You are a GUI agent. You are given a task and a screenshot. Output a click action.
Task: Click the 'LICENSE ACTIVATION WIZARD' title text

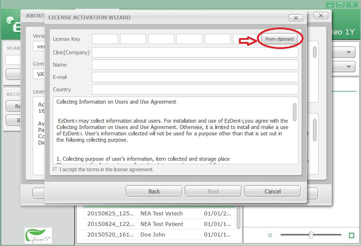click(89, 18)
